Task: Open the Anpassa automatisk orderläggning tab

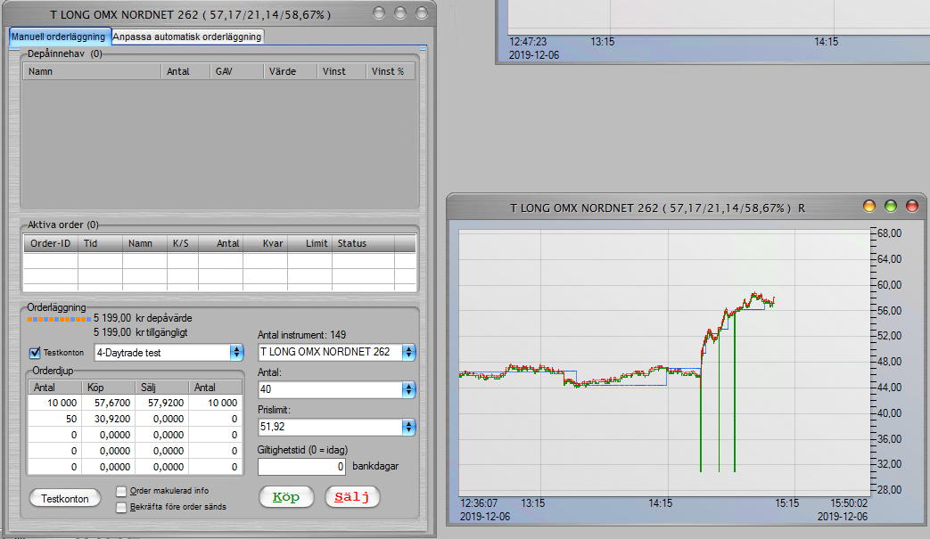Action: click(x=187, y=37)
